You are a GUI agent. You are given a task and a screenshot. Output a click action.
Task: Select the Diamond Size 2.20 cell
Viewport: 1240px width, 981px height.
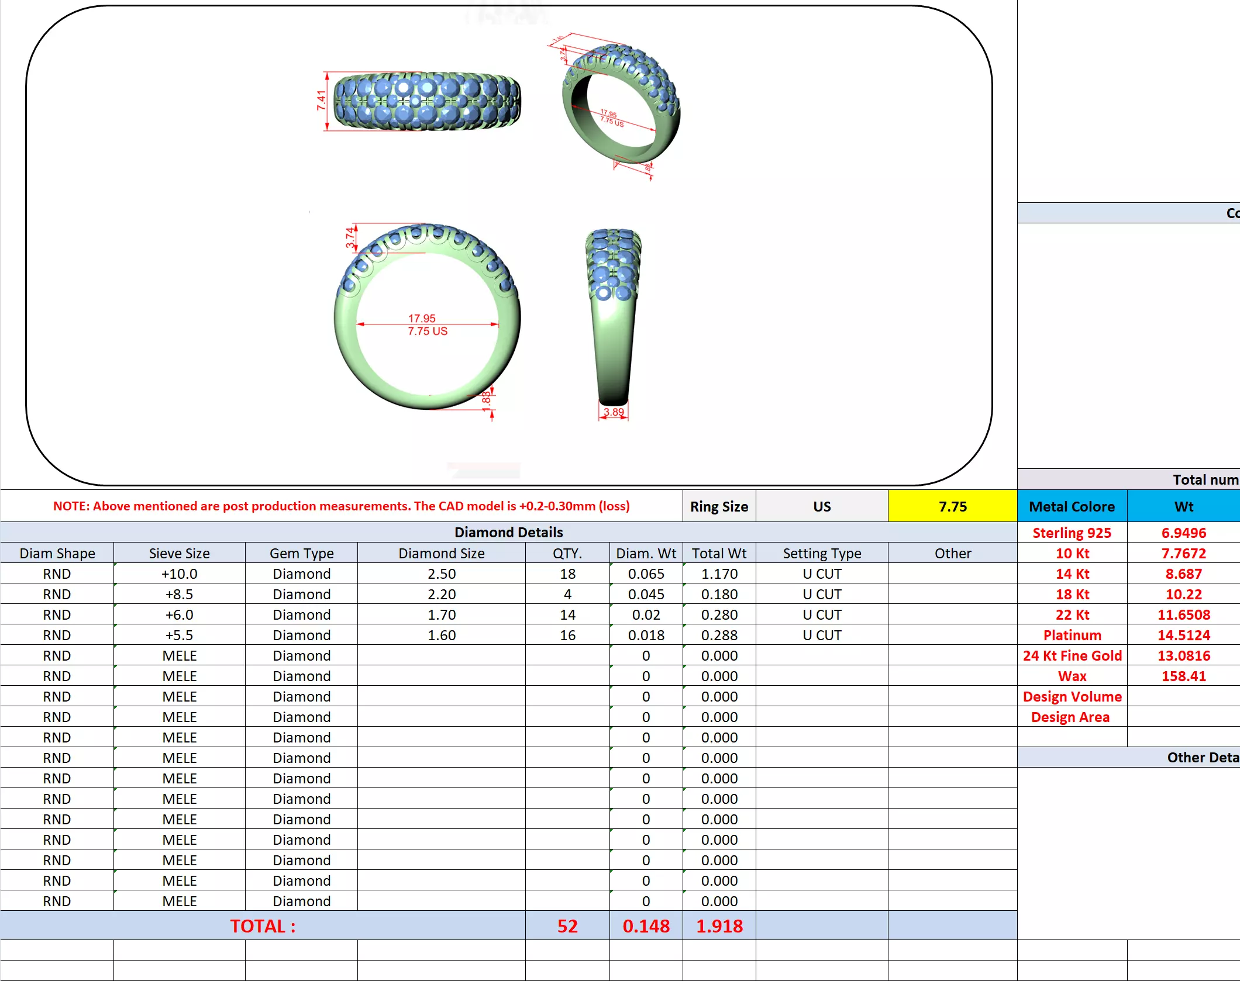[441, 594]
